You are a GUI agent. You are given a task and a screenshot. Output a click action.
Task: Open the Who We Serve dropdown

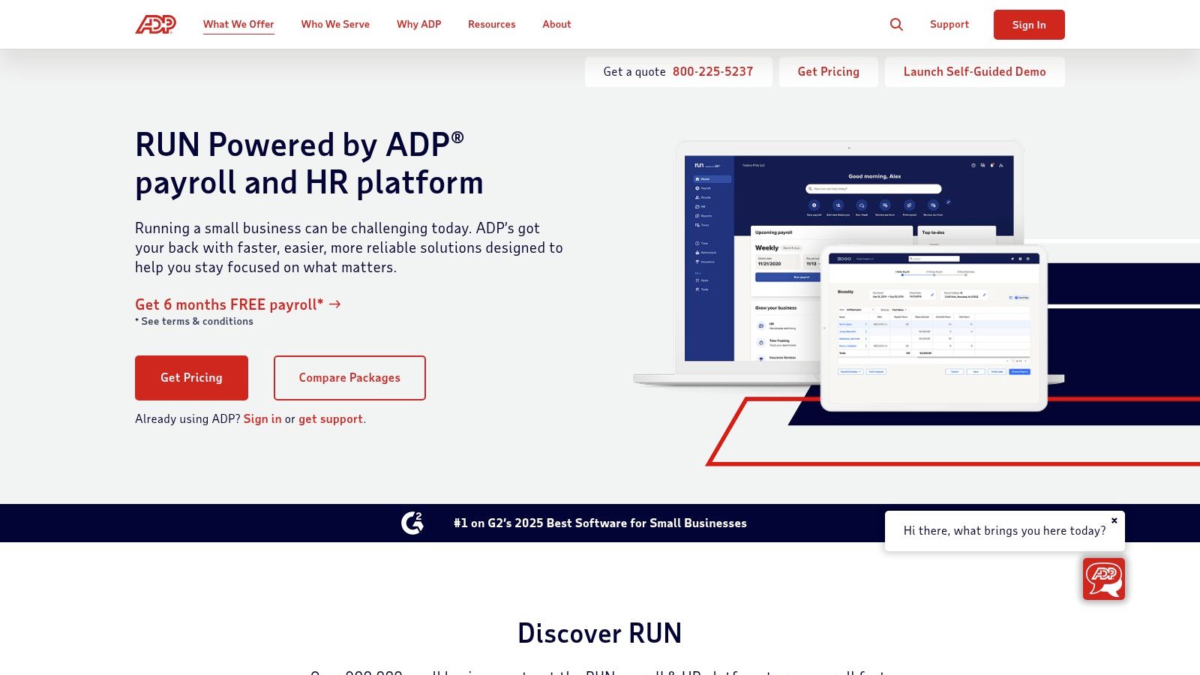click(x=335, y=24)
